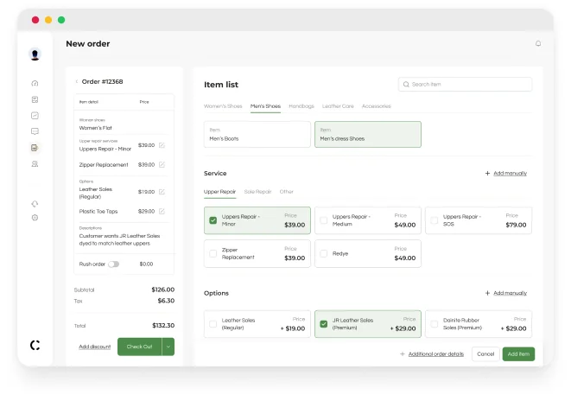Viewport: 571px width, 401px height.
Task: Open the customers icon in sidebar
Action: click(x=35, y=164)
